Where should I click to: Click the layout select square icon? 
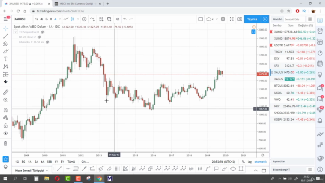(200, 19)
